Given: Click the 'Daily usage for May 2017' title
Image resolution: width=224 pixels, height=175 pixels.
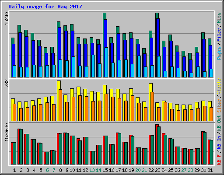Looking at the screenshot, I should (45, 7).
